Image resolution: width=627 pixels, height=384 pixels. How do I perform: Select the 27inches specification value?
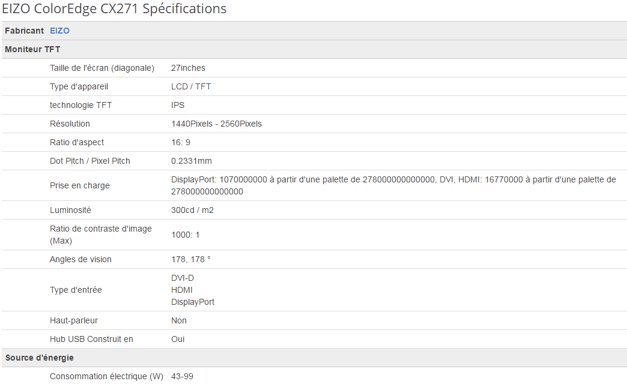click(x=188, y=68)
